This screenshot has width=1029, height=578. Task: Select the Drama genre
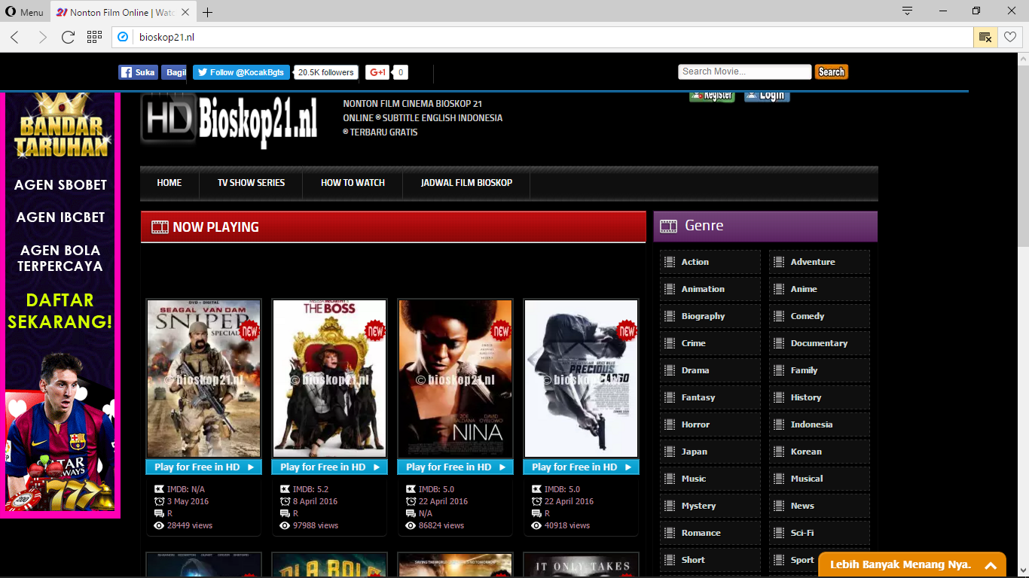pos(710,370)
